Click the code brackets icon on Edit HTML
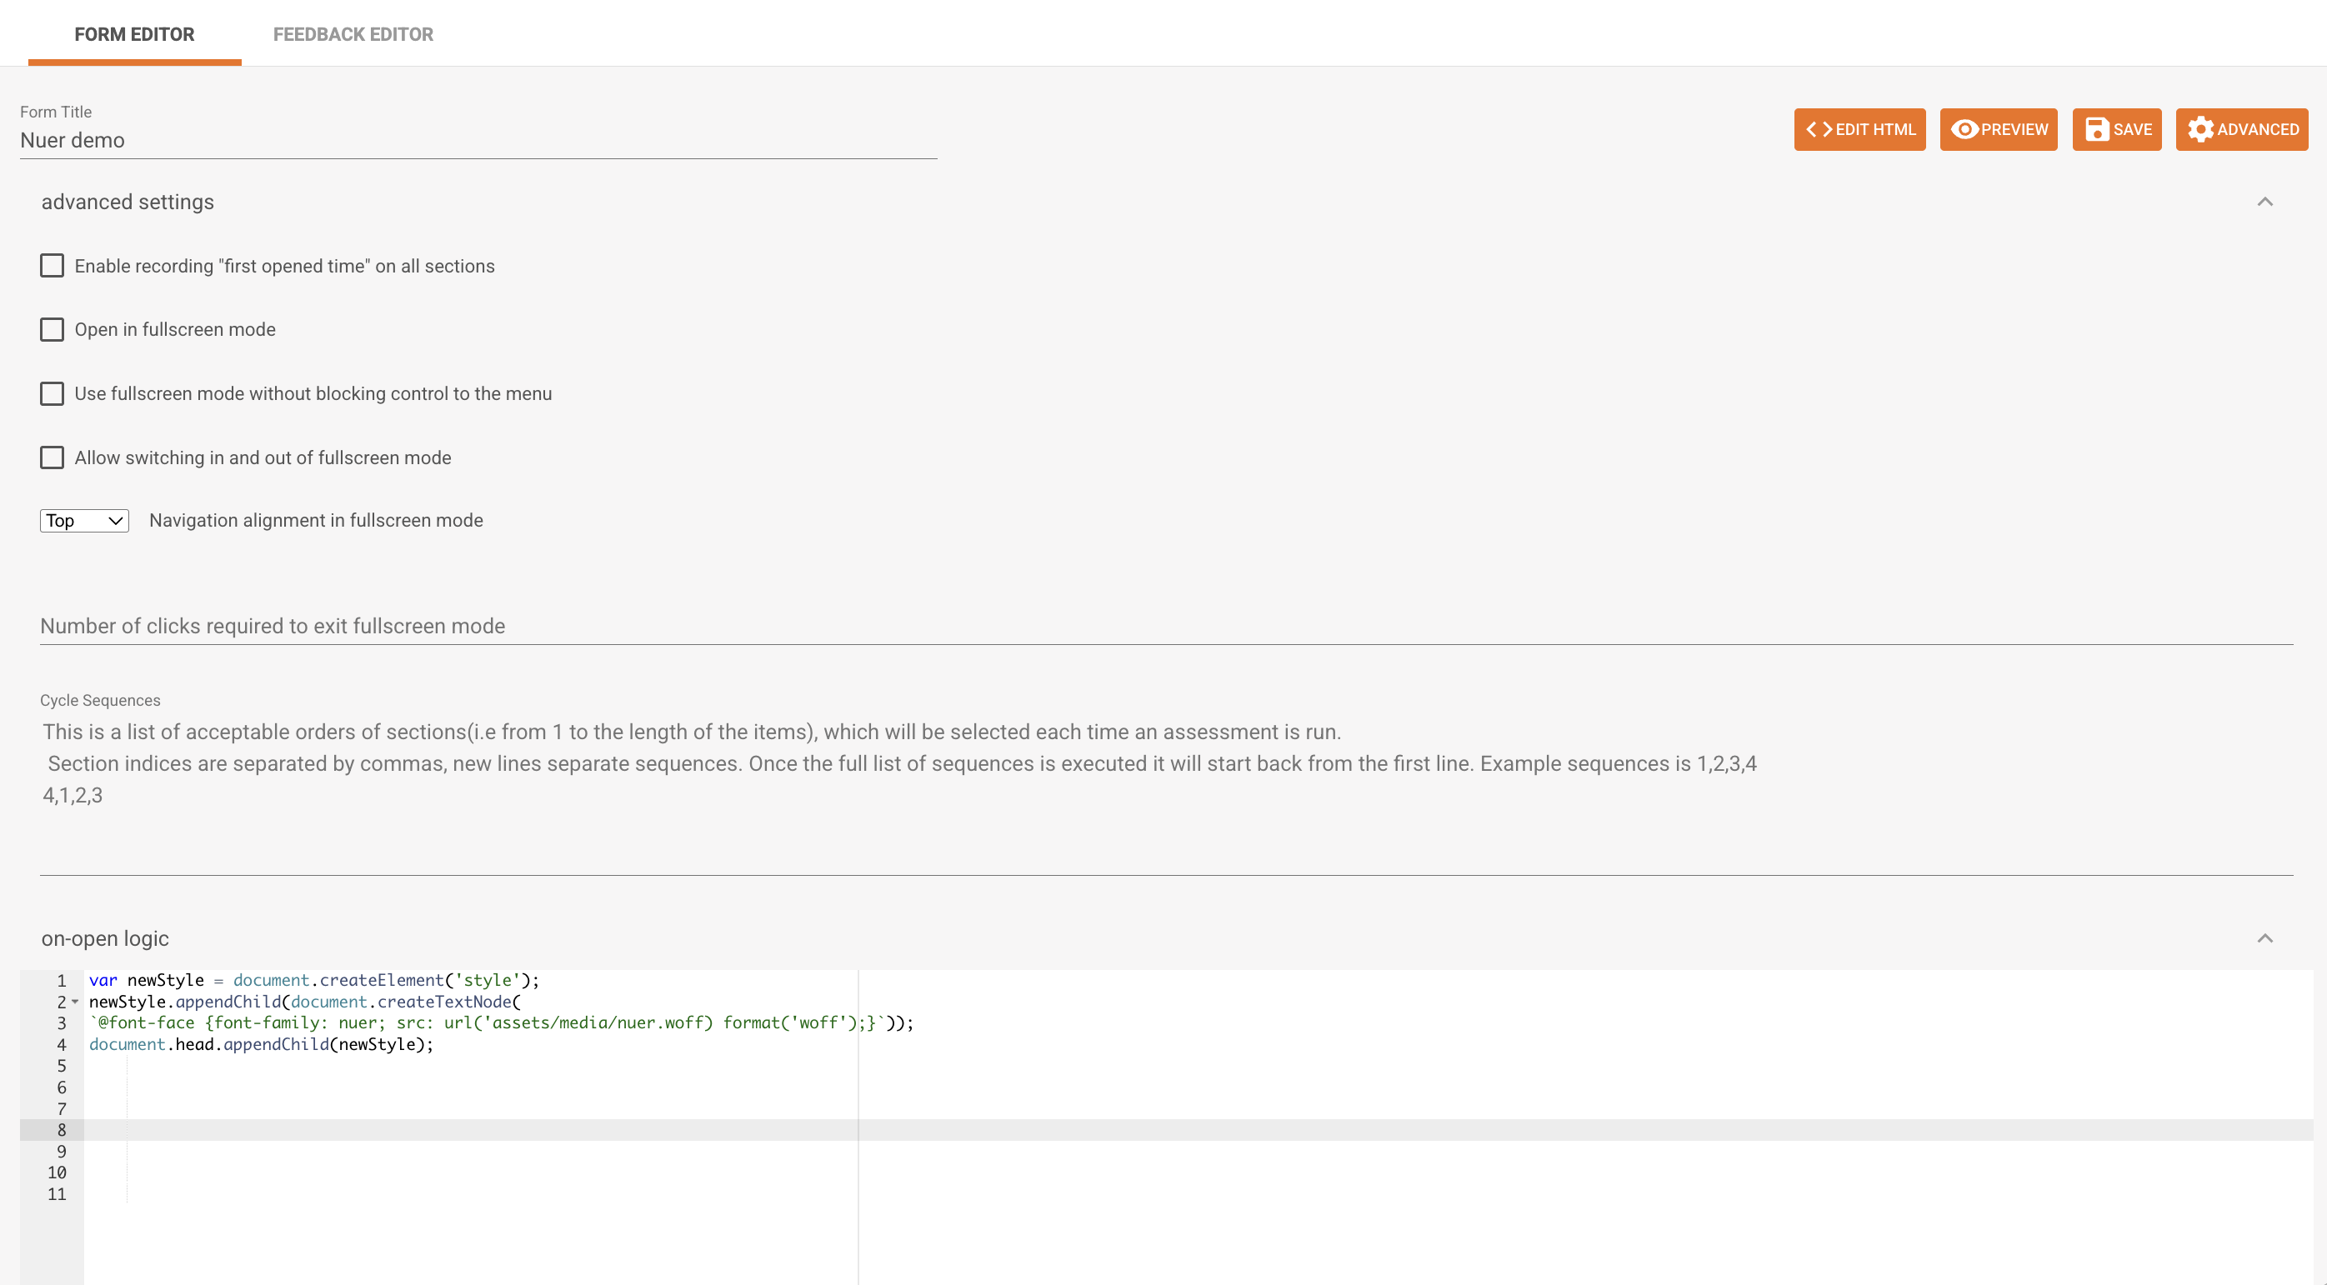Screen dimensions: 2327x1285 (x=1819, y=129)
